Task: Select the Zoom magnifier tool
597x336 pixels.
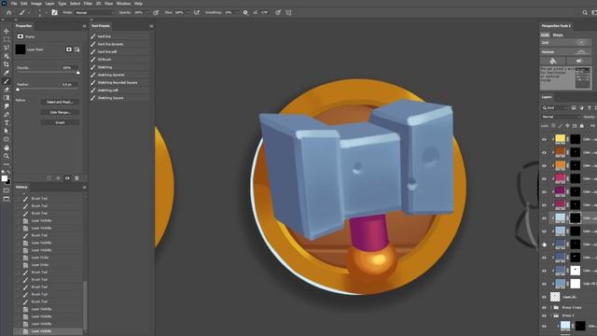Action: pos(7,156)
